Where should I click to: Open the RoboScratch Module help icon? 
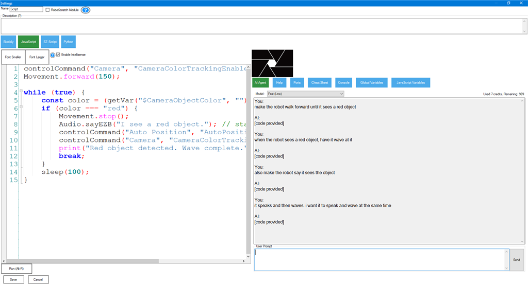[x=86, y=10]
